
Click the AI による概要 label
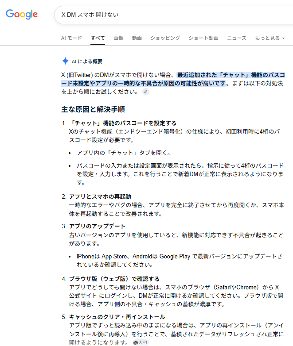[87, 62]
